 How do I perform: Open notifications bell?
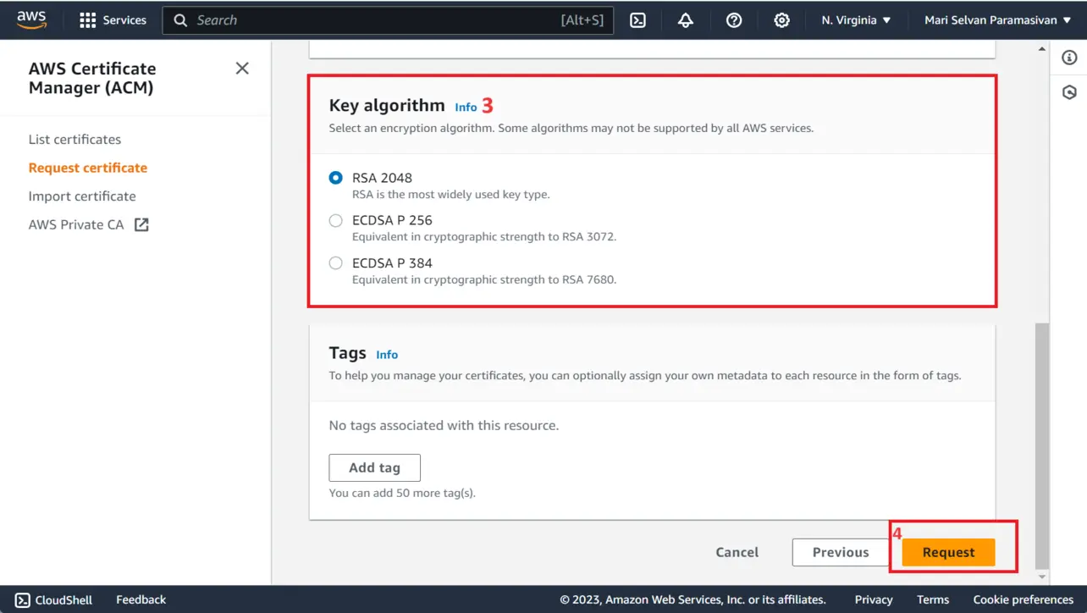tap(686, 20)
